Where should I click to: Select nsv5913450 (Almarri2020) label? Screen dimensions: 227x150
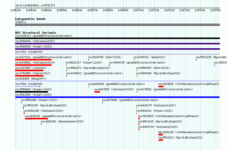pyautogui.click(x=34, y=95)
